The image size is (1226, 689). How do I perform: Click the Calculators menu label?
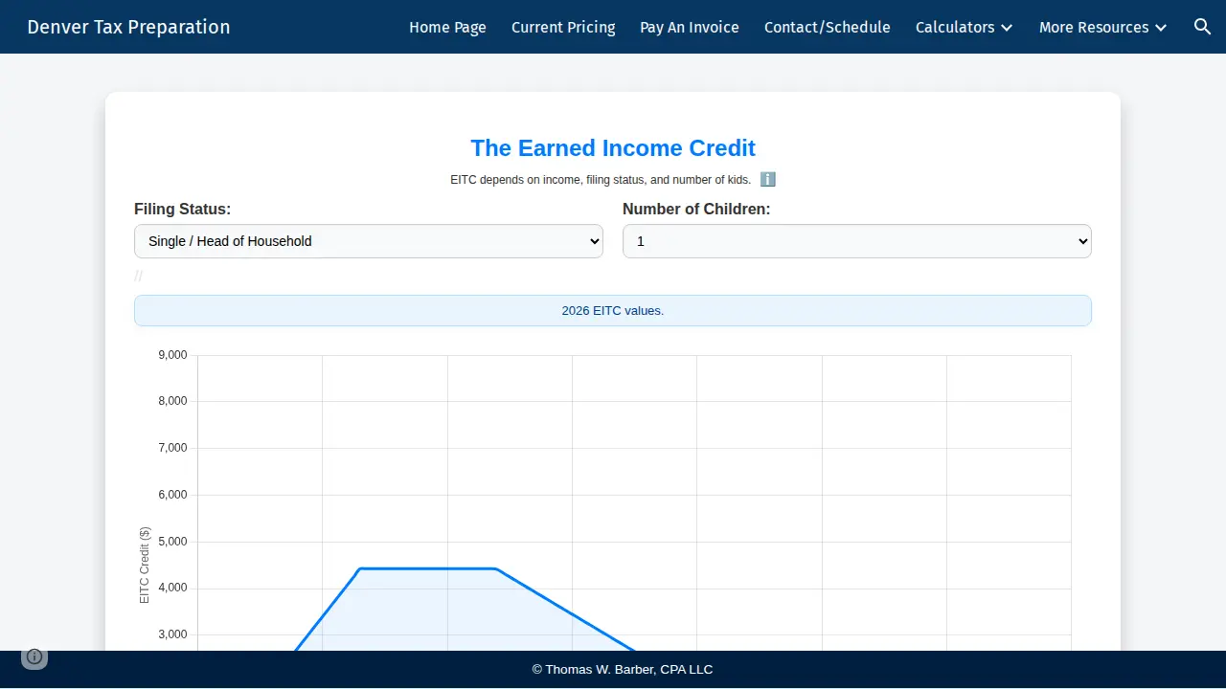pyautogui.click(x=955, y=27)
